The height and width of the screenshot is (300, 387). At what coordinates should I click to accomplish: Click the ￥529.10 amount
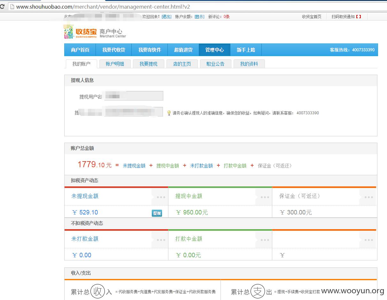(85, 213)
